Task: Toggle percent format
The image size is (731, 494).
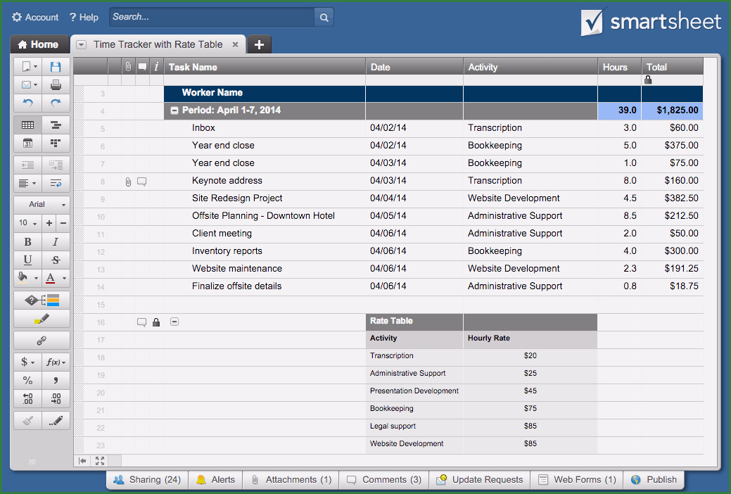Action: 27,381
